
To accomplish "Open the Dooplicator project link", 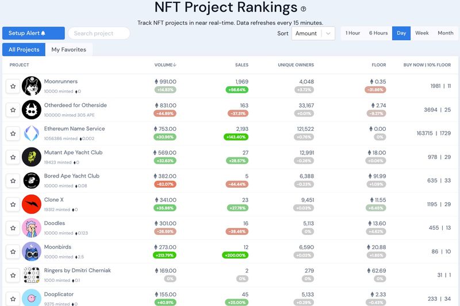I will (59, 295).
